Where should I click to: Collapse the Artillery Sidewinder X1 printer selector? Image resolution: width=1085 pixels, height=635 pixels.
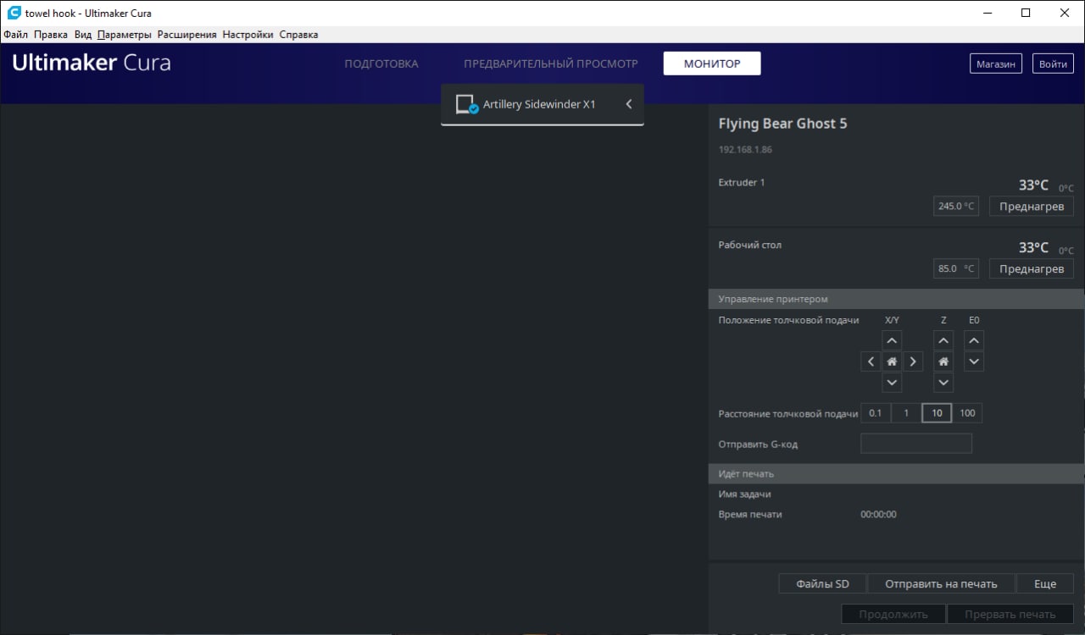tap(629, 104)
